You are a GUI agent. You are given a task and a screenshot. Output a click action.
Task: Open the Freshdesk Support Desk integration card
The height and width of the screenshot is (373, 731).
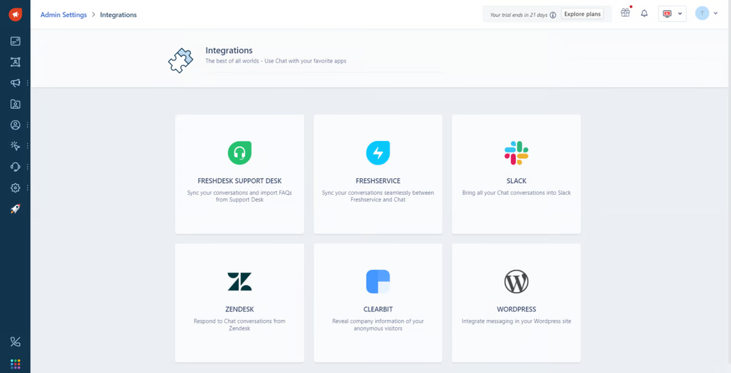240,174
